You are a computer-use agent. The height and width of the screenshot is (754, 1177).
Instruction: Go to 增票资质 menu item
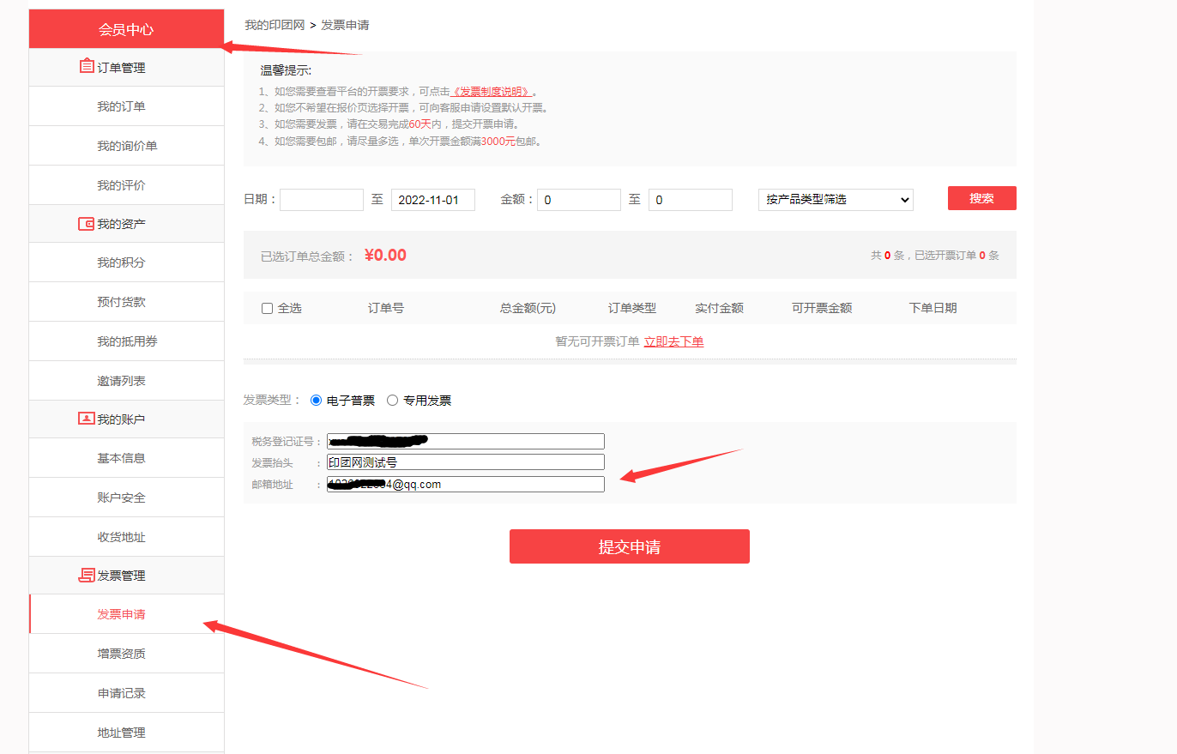click(x=121, y=654)
